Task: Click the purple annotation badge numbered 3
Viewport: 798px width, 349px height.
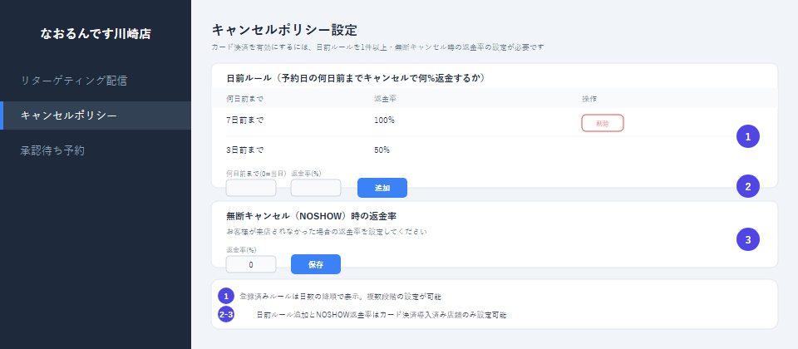Action: click(747, 239)
